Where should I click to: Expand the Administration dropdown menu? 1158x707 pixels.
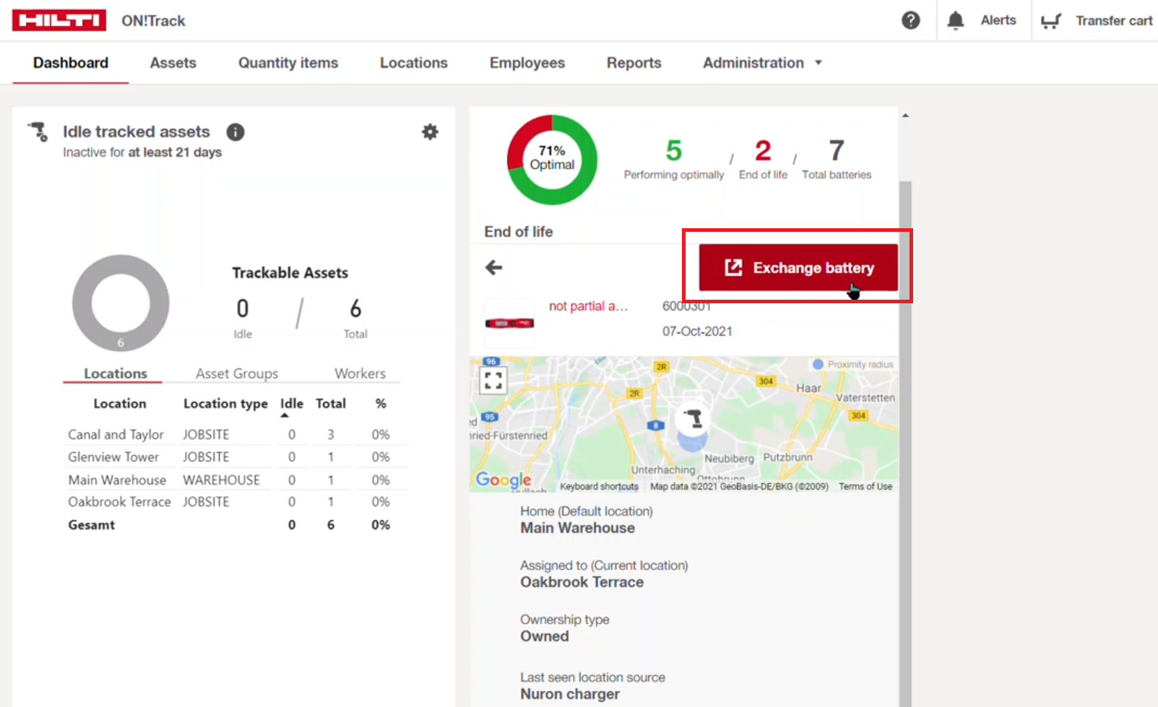pyautogui.click(x=762, y=63)
